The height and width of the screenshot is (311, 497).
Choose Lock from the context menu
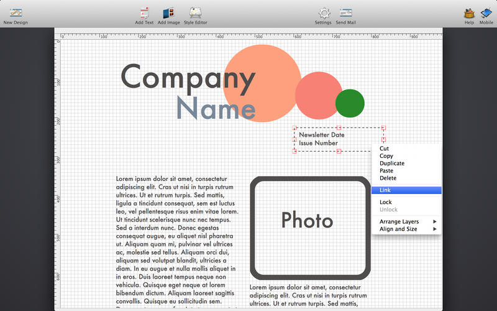click(x=406, y=202)
